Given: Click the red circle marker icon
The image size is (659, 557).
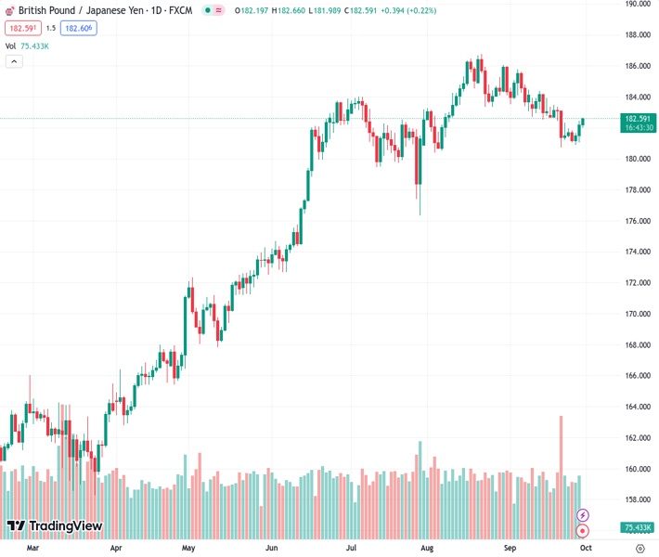Looking at the screenshot, I should (x=582, y=531).
